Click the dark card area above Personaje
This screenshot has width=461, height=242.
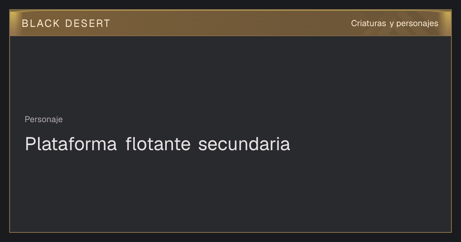click(x=230, y=75)
